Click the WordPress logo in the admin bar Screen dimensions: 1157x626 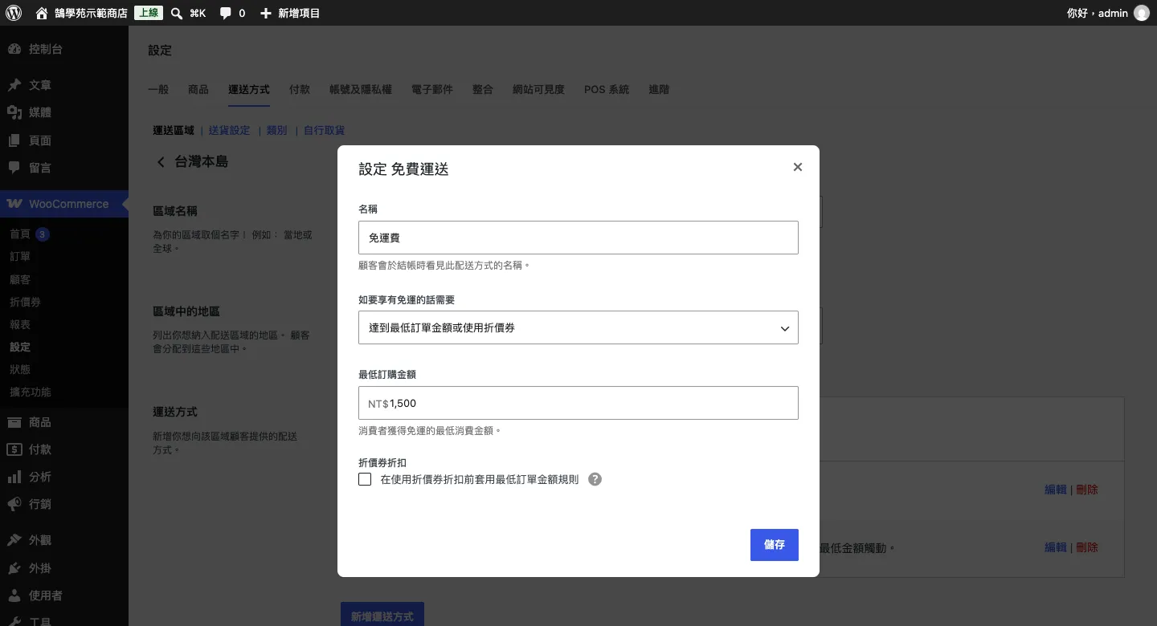pos(14,13)
